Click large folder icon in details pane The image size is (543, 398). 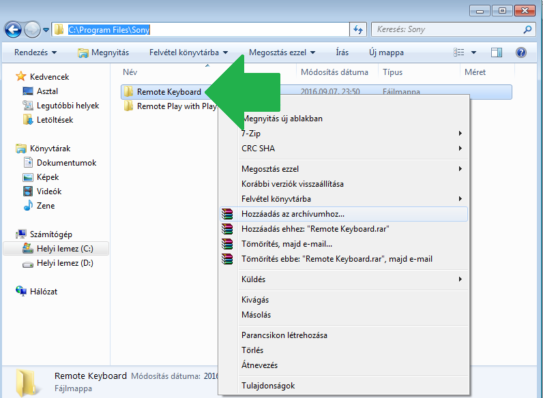[27, 382]
